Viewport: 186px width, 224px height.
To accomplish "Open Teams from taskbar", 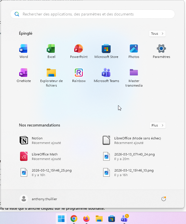I will click(124, 219).
